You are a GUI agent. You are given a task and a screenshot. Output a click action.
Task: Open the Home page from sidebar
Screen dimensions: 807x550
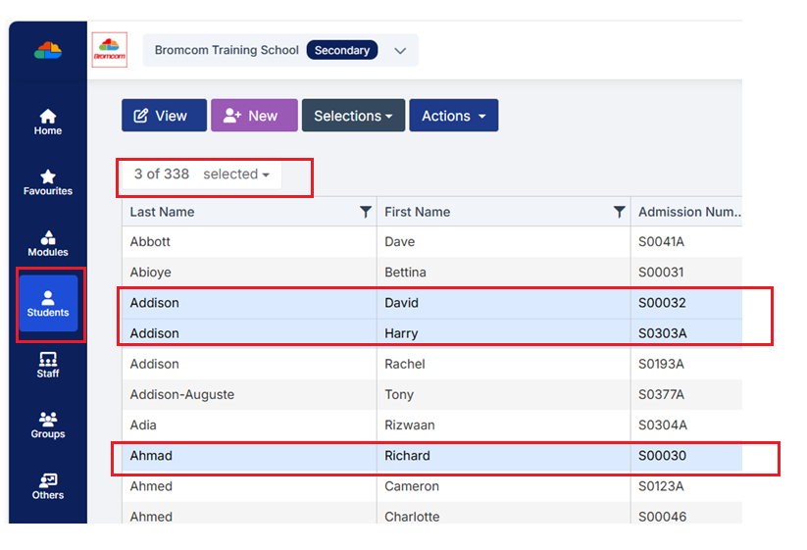[x=47, y=122]
